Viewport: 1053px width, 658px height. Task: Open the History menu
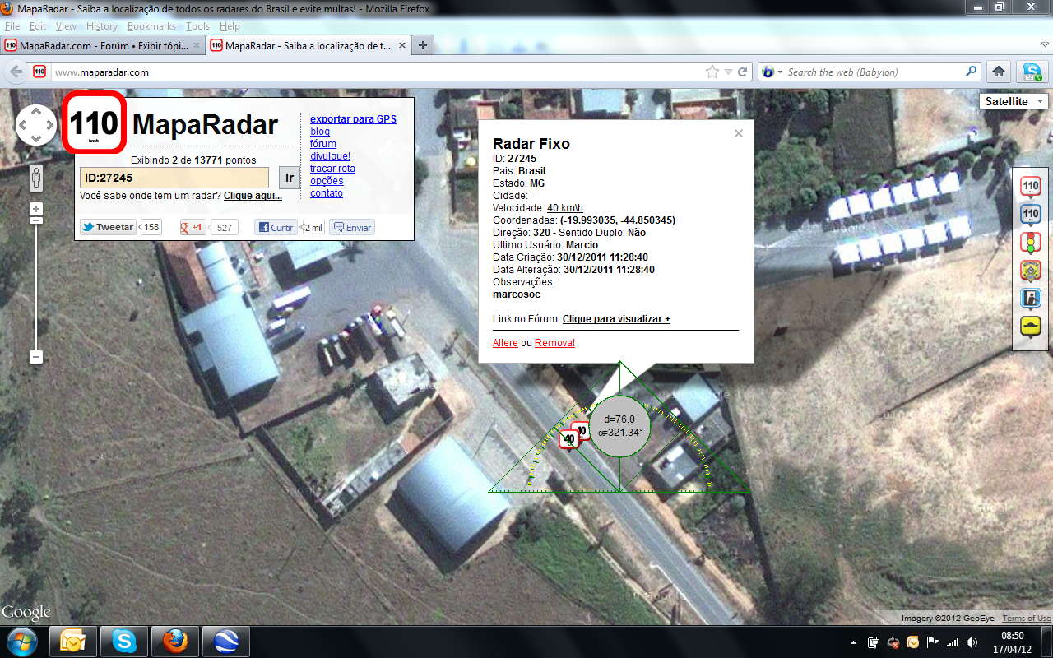[102, 26]
